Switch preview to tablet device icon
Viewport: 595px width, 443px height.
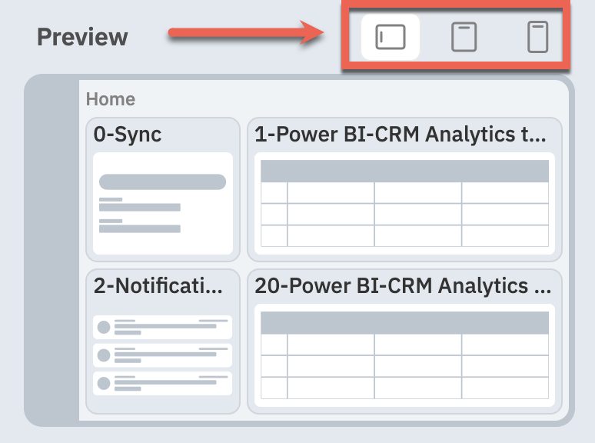click(464, 37)
